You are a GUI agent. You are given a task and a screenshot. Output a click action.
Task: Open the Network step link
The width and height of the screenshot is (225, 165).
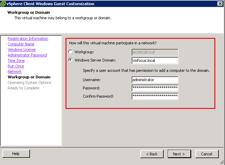[x=15, y=71]
